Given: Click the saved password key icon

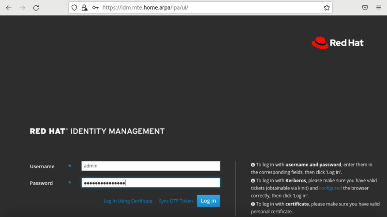Looking at the screenshot, I should (95, 8).
